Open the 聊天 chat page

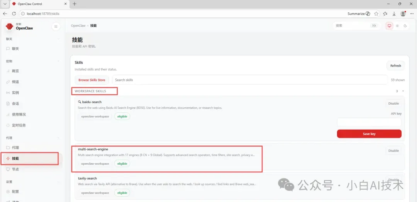[32, 49]
